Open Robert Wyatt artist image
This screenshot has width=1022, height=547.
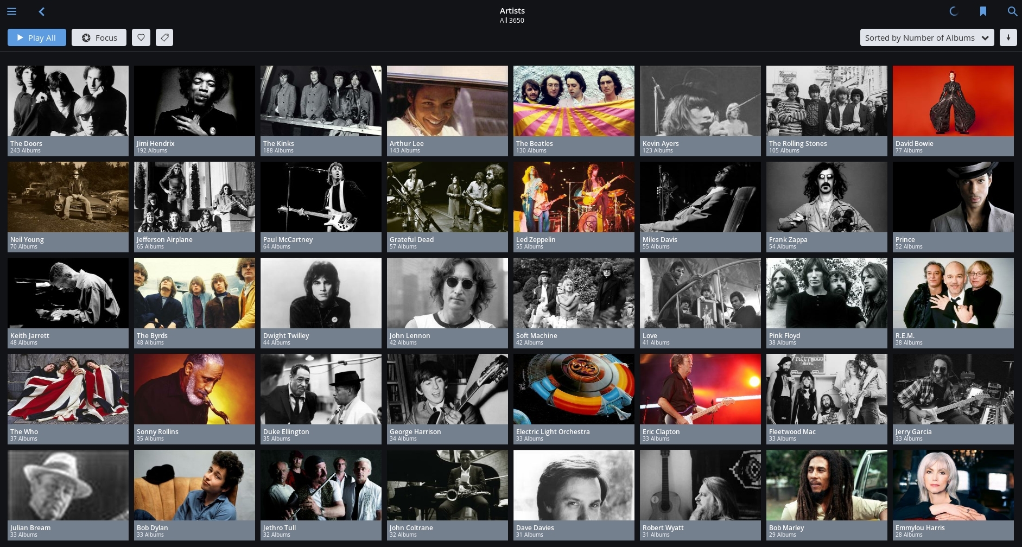pos(700,485)
